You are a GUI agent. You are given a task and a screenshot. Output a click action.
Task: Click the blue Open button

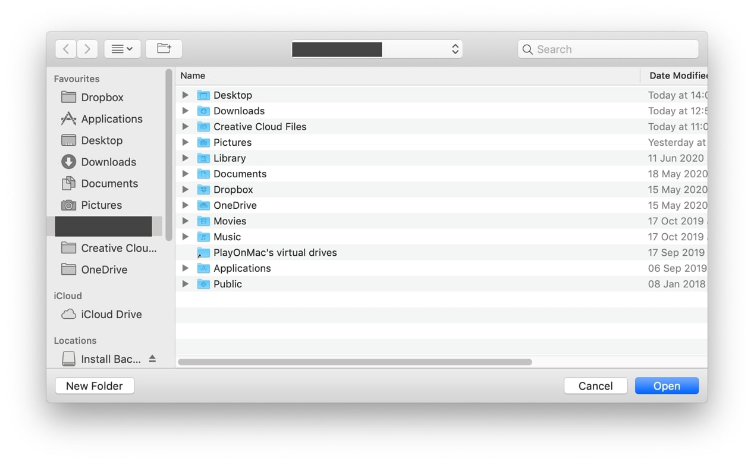point(667,385)
